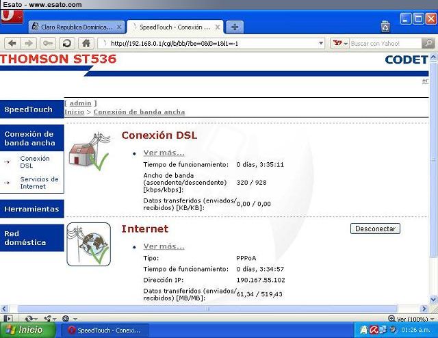The height and width of the screenshot is (338, 438).
Task: Select Servicios de Internet in the sidebar
Action: tap(39, 183)
